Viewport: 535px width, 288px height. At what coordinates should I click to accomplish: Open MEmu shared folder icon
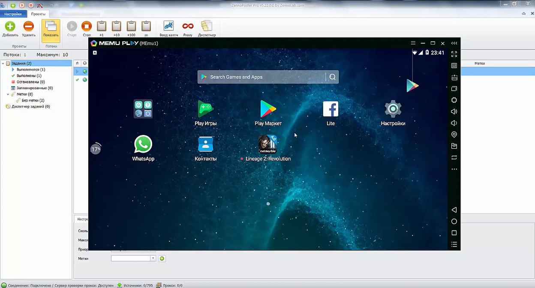click(x=454, y=146)
